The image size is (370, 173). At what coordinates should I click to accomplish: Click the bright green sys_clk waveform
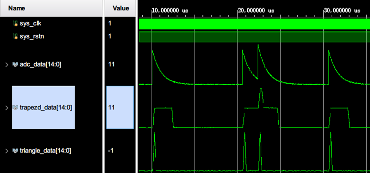point(254,24)
